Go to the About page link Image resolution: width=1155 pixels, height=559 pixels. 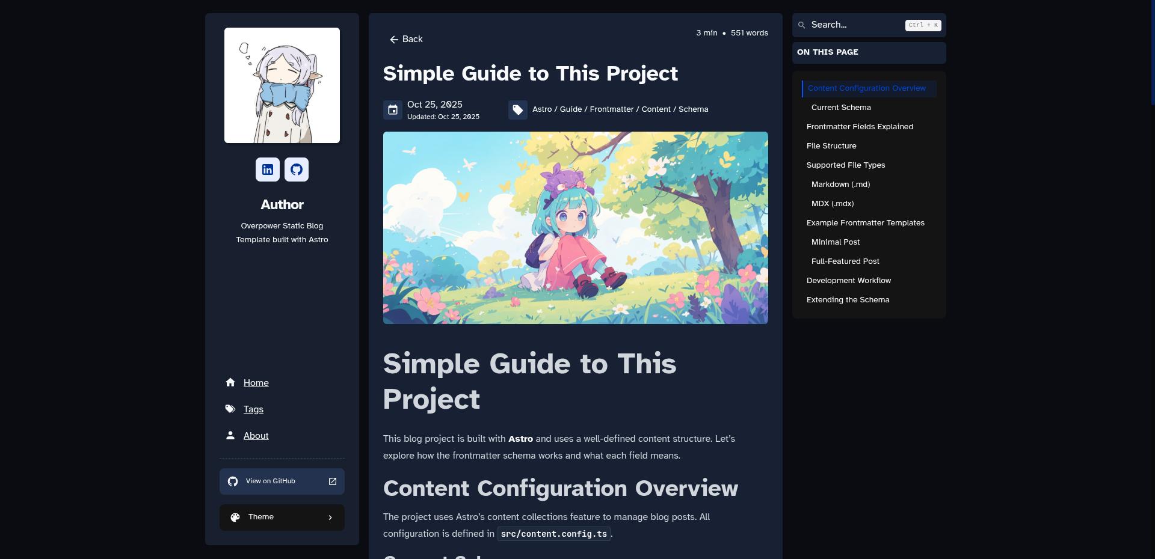(256, 436)
